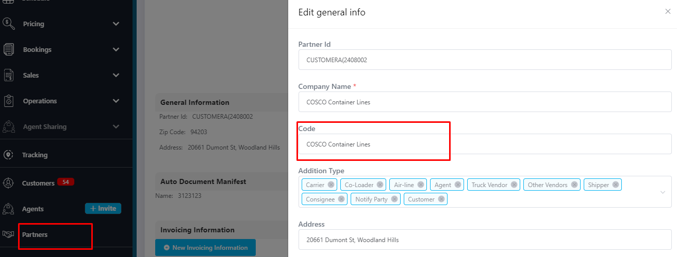Expand the Operations menu chevron
The image size is (677, 257).
point(116,101)
